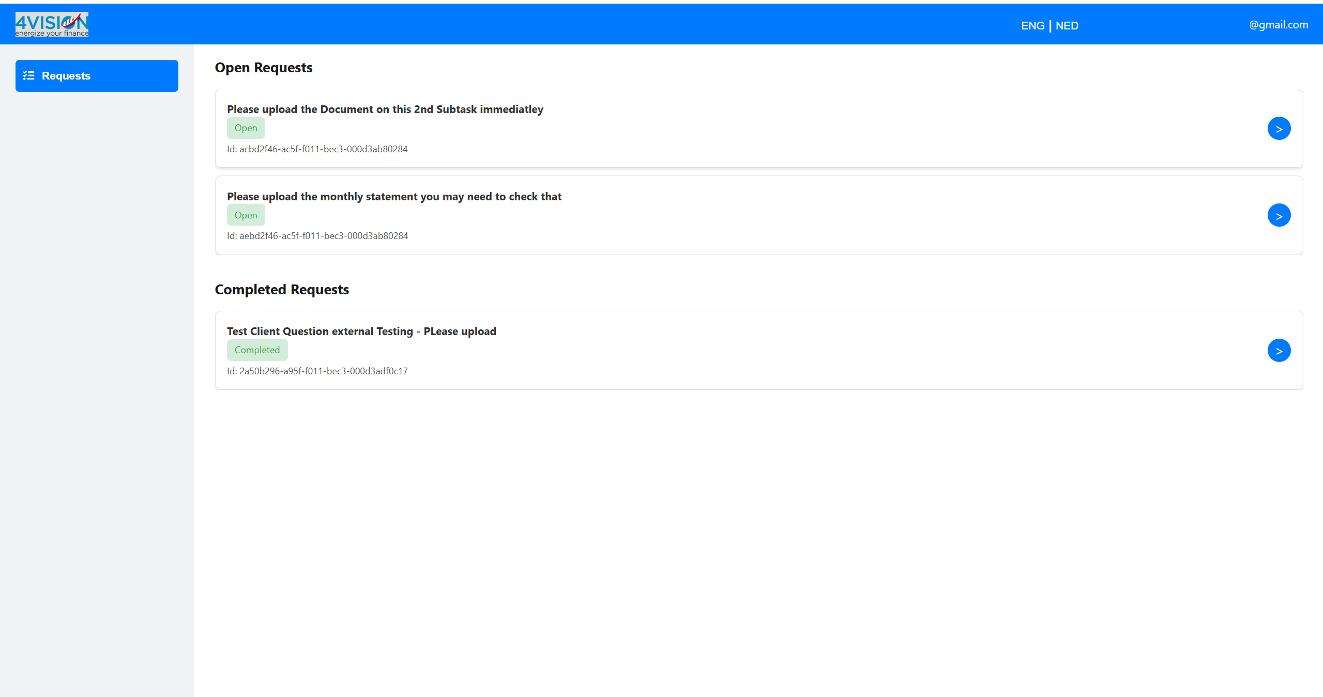Click the Id acbd2f46 text

tap(317, 149)
